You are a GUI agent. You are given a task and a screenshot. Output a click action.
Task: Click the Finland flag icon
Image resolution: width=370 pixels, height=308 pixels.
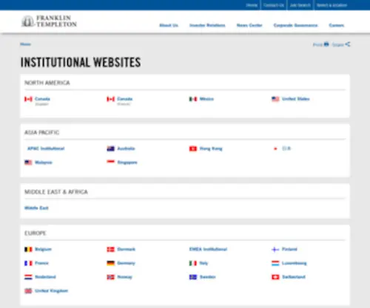tap(275, 250)
